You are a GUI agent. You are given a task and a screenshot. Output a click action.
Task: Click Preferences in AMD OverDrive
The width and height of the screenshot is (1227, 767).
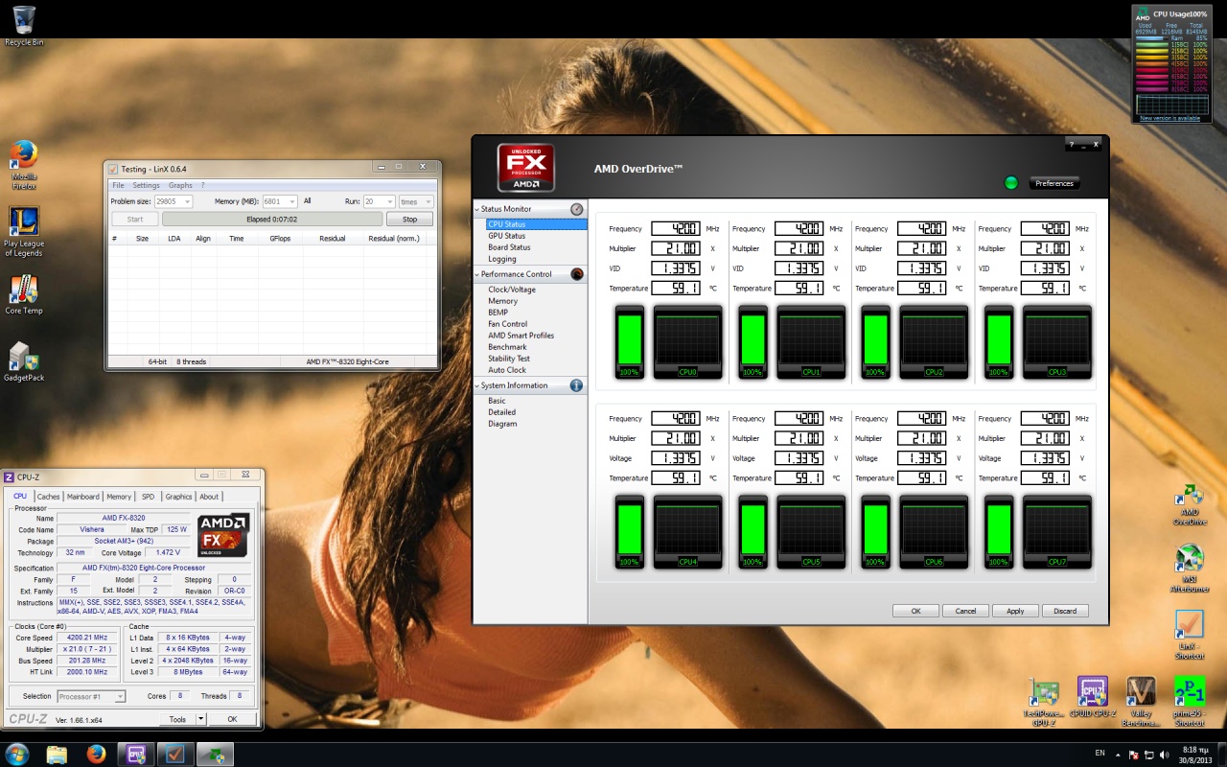1054,183
